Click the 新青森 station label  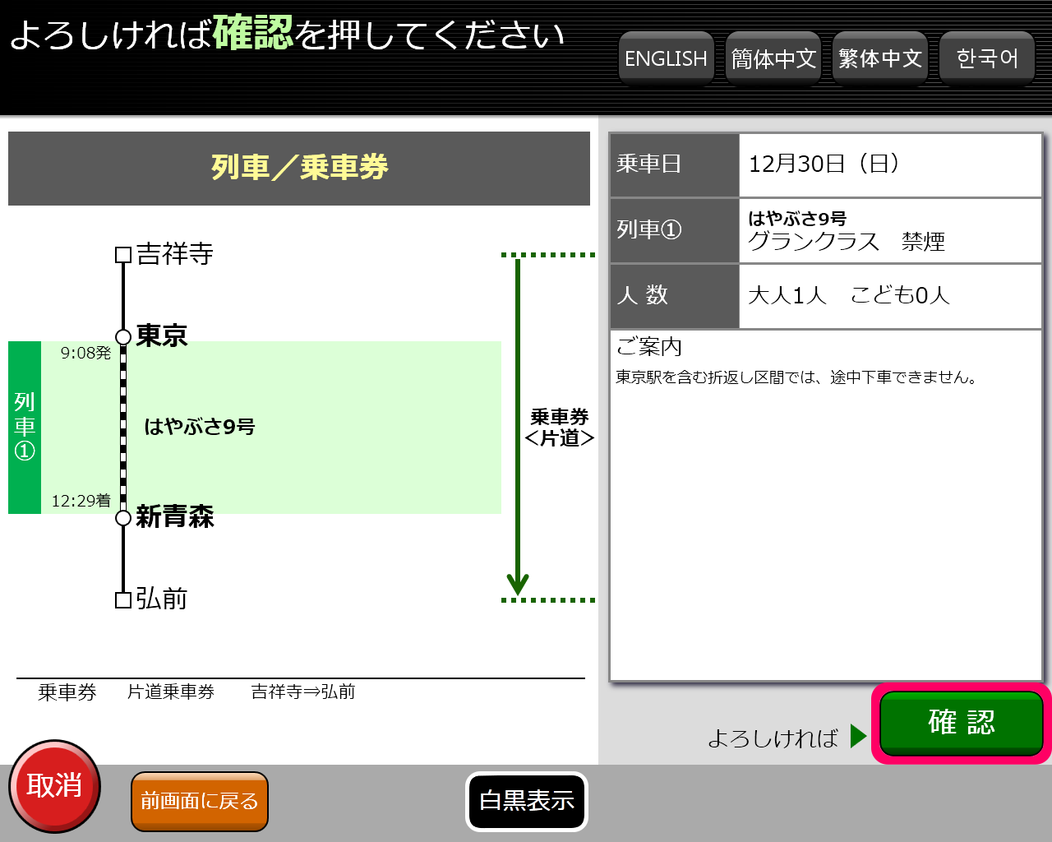[x=175, y=516]
